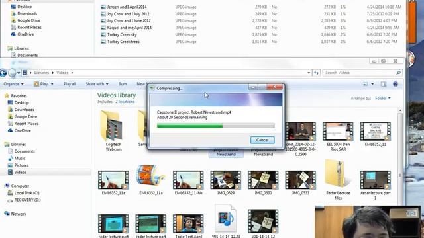
Task: Select Raquel and me April 2014 file
Action: pos(129,28)
